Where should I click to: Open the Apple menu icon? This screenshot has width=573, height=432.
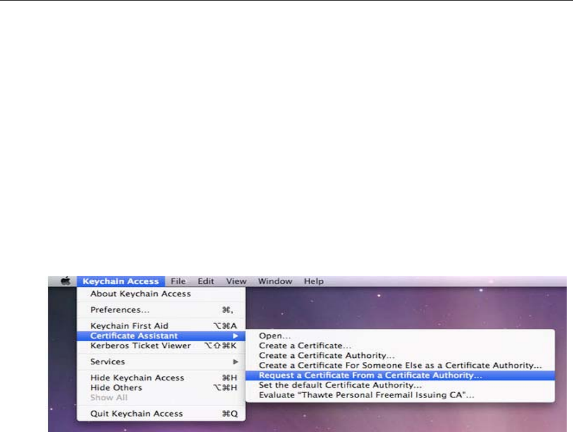[66, 281]
